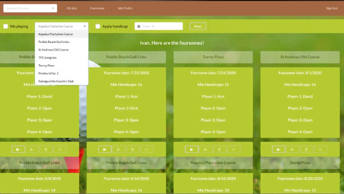The width and height of the screenshot is (344, 194).
Task: Choose Torrey Pines in the dropdown list
Action: click(x=62, y=66)
